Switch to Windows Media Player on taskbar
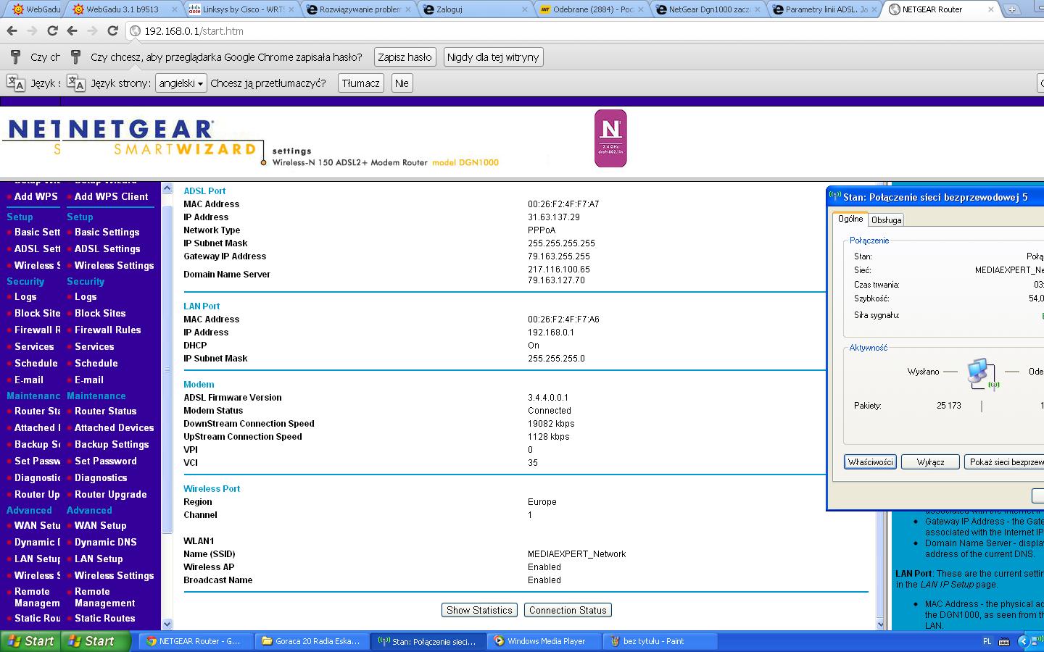 545,641
